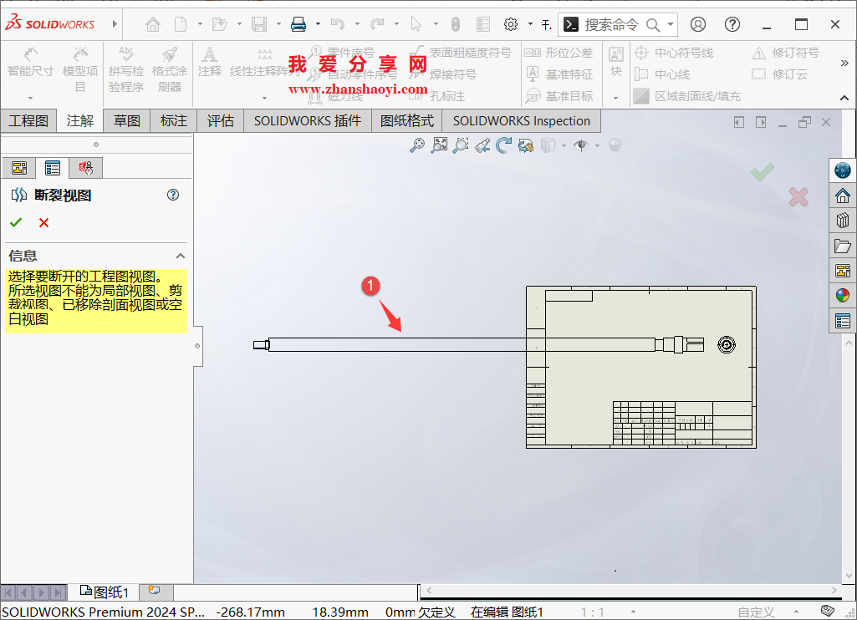857x620 pixels.
Task: Select the 图纸1 sheet tab
Action: pos(105,592)
